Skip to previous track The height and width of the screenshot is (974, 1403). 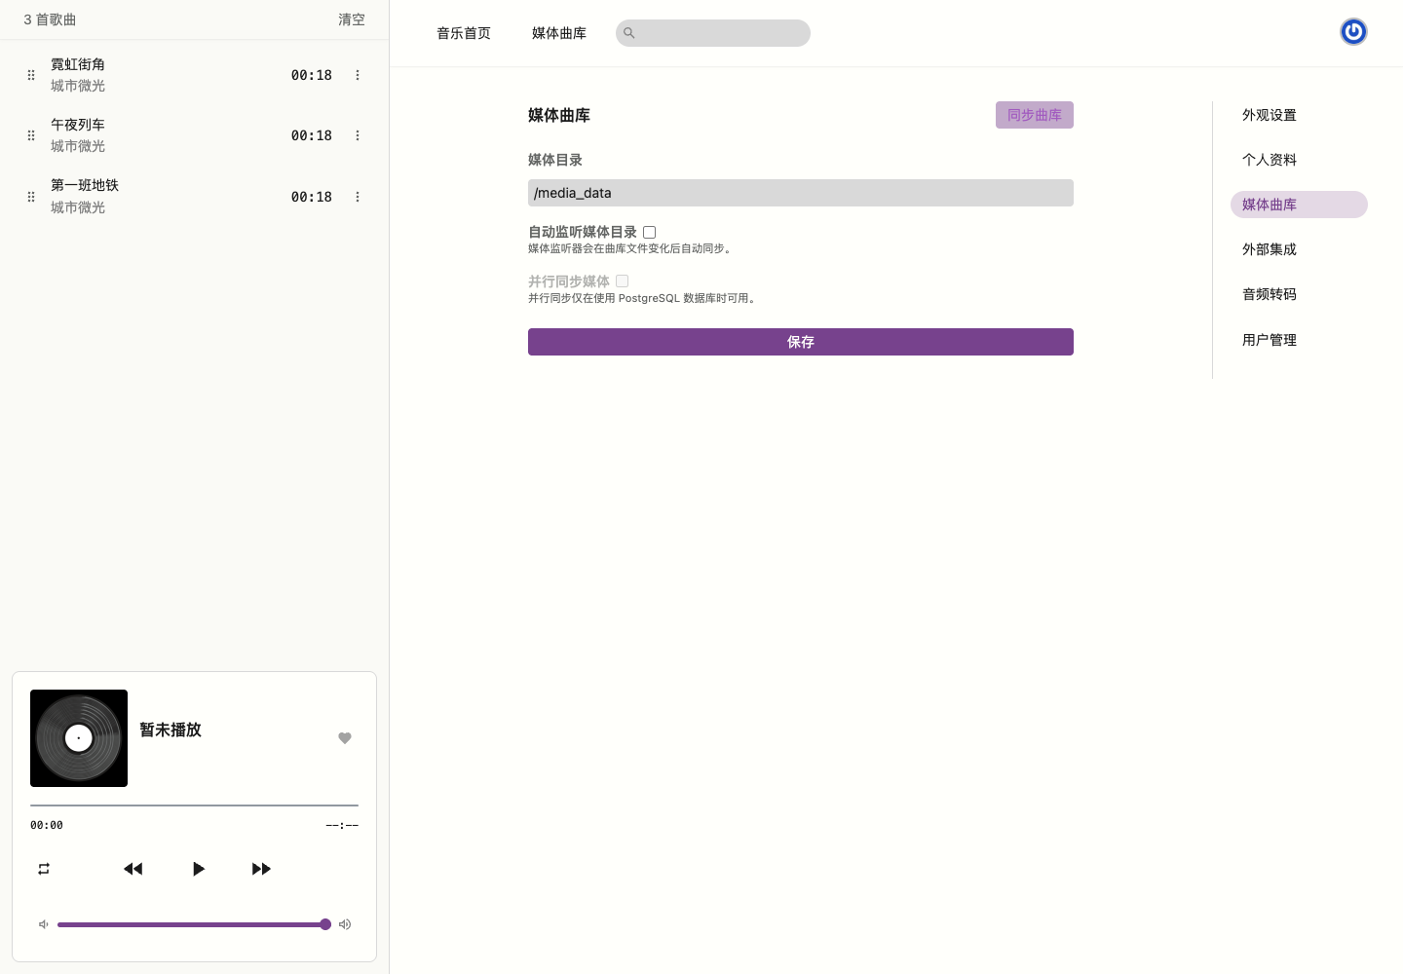tap(133, 869)
